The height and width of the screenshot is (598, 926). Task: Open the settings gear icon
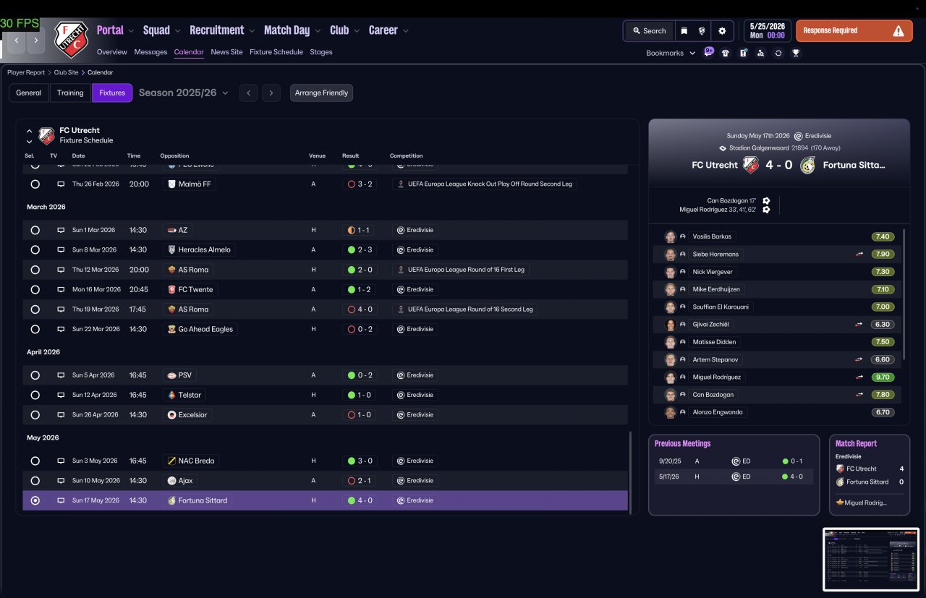click(x=721, y=31)
